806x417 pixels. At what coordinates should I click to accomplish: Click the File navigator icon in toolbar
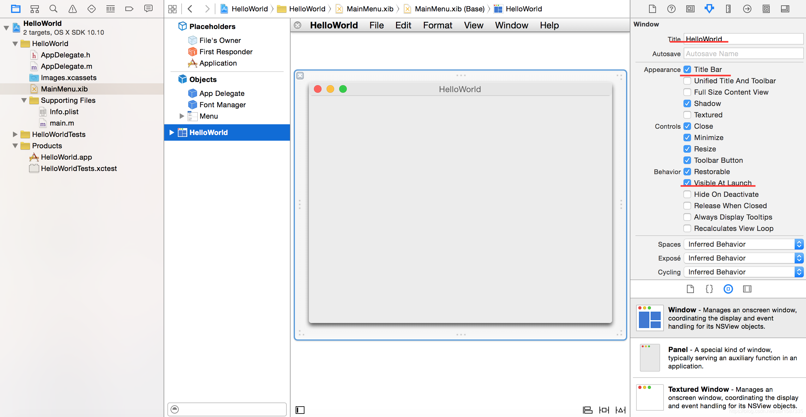15,9
